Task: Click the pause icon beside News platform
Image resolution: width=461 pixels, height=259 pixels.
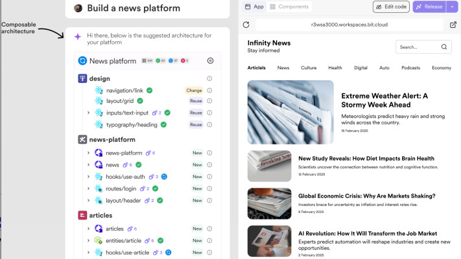Action: pos(210,61)
